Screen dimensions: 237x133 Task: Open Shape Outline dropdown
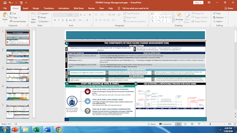pos(200,17)
